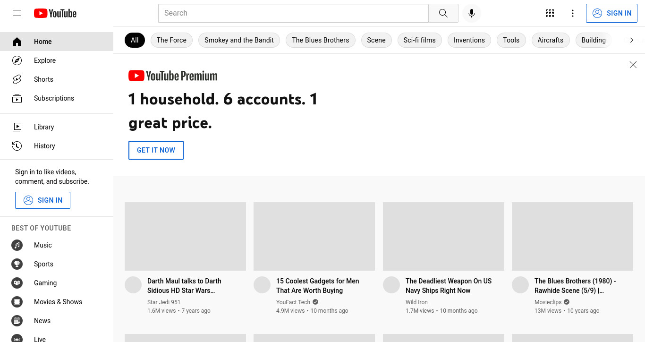Start voice search with microphone icon
This screenshot has height=342, width=645.
[x=471, y=13]
